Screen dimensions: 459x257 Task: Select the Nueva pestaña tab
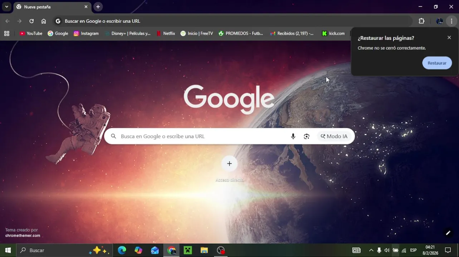click(x=52, y=7)
